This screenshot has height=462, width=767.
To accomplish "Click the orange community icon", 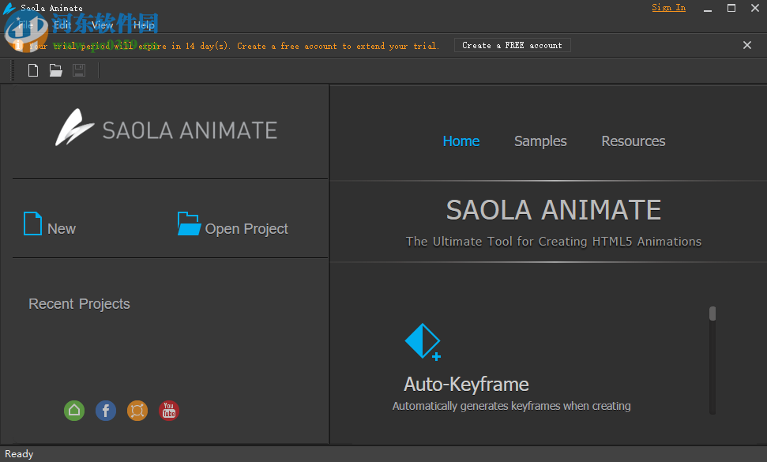I will (x=137, y=411).
